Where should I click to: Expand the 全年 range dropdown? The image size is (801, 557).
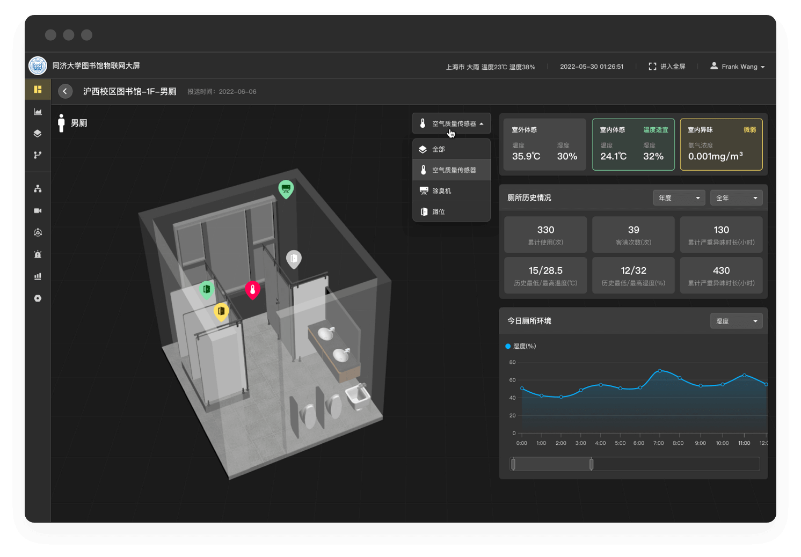pyautogui.click(x=736, y=198)
